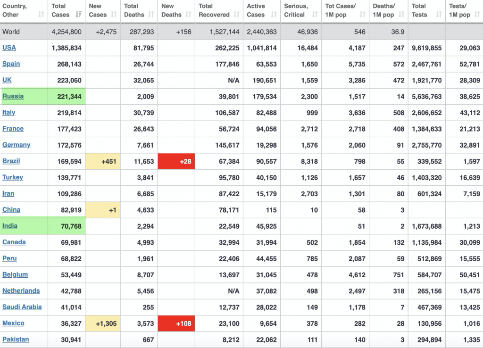Click Tot Cases/1M pop sort icon
Screen dimensions: 483x348
click(362, 15)
